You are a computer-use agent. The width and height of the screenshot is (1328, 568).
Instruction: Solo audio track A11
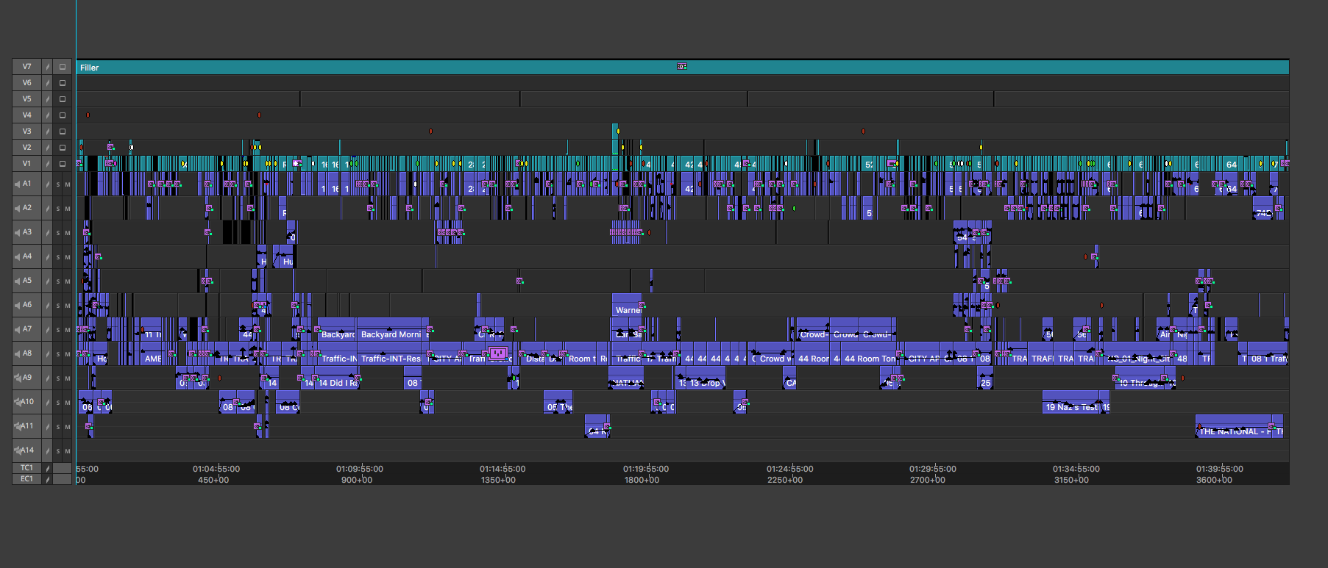(58, 427)
